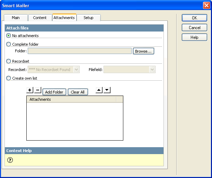Viewport: 212px width, 178px height.
Task: Click into the Folder input field
Action: pos(80,51)
